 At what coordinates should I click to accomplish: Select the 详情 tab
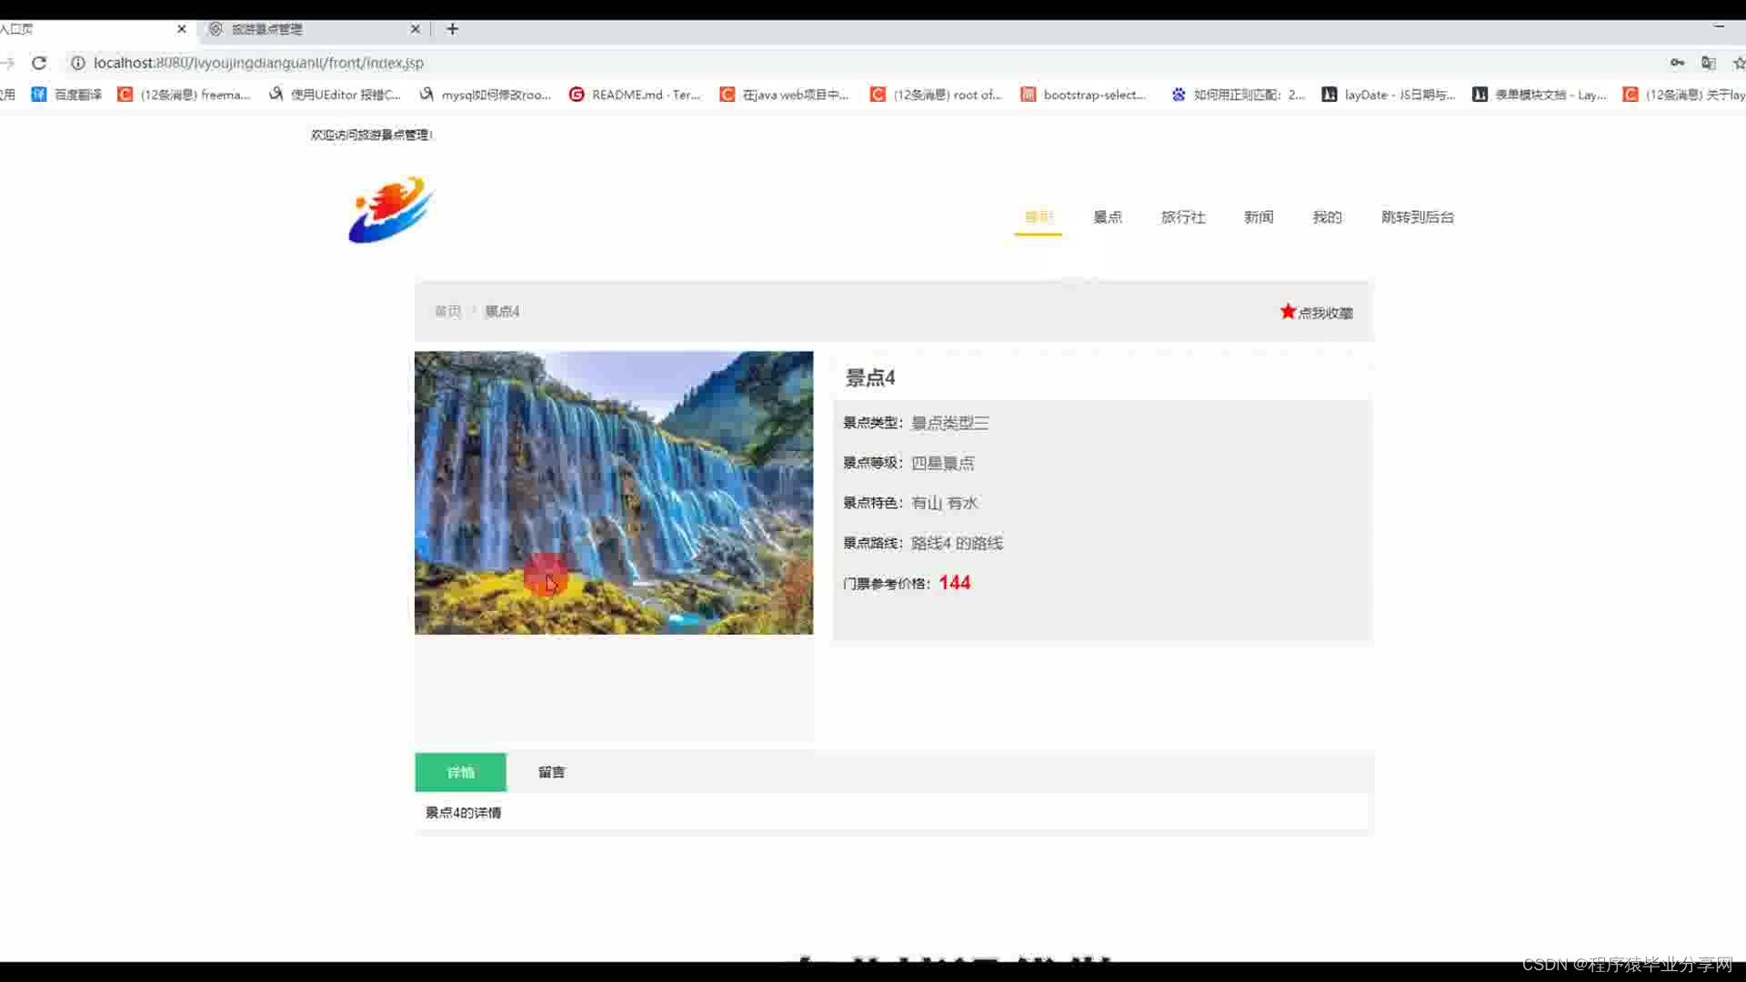pyautogui.click(x=460, y=772)
